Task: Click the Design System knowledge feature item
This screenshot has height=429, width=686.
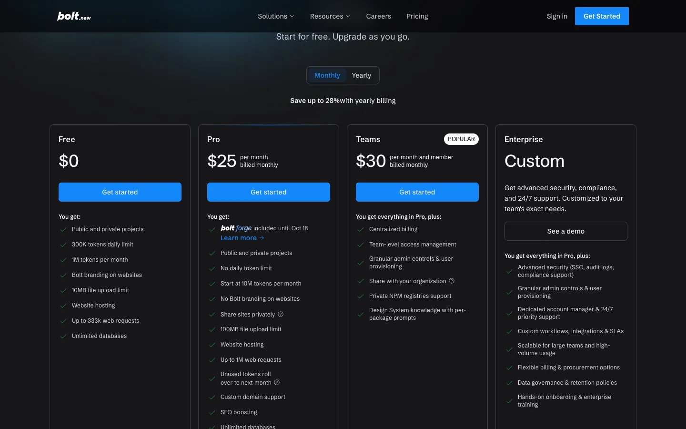Action: click(417, 314)
